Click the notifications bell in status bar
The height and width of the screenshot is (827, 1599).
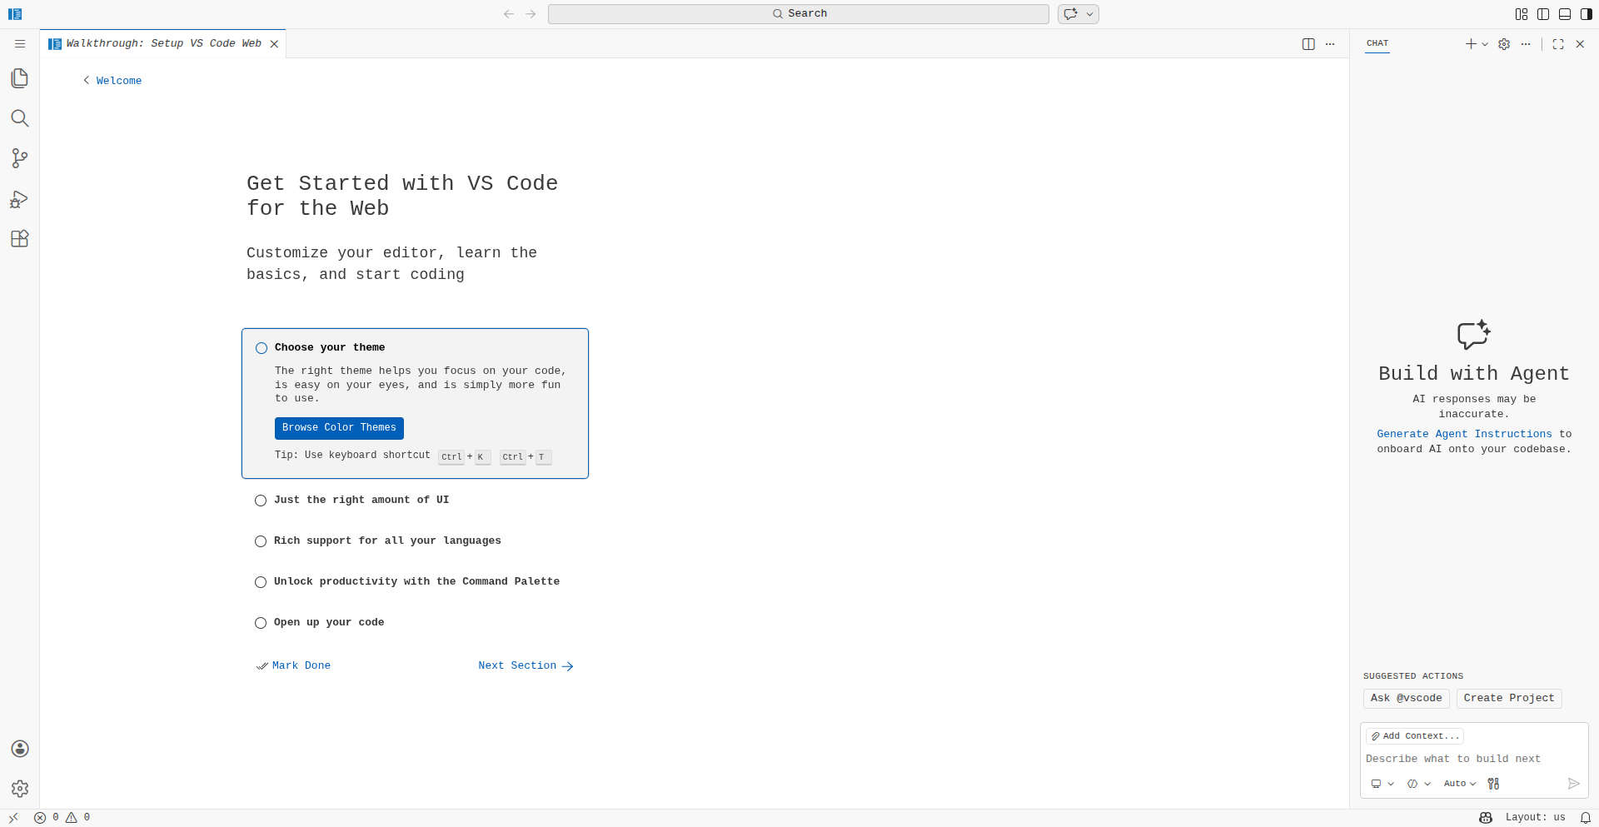tap(1586, 818)
